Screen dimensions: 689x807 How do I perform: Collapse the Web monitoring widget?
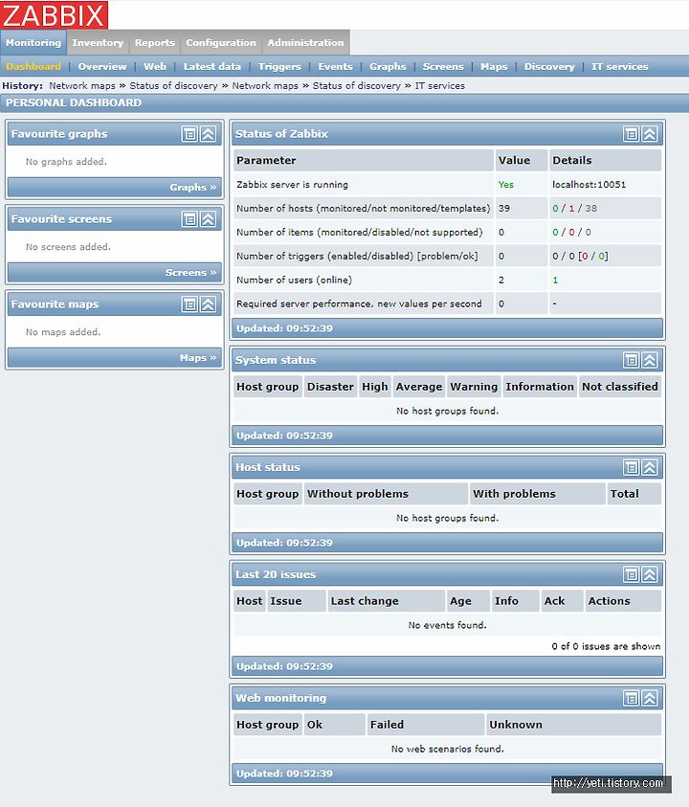(650, 698)
